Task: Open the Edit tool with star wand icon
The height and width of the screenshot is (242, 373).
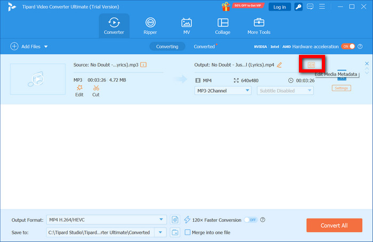Action: [79, 87]
